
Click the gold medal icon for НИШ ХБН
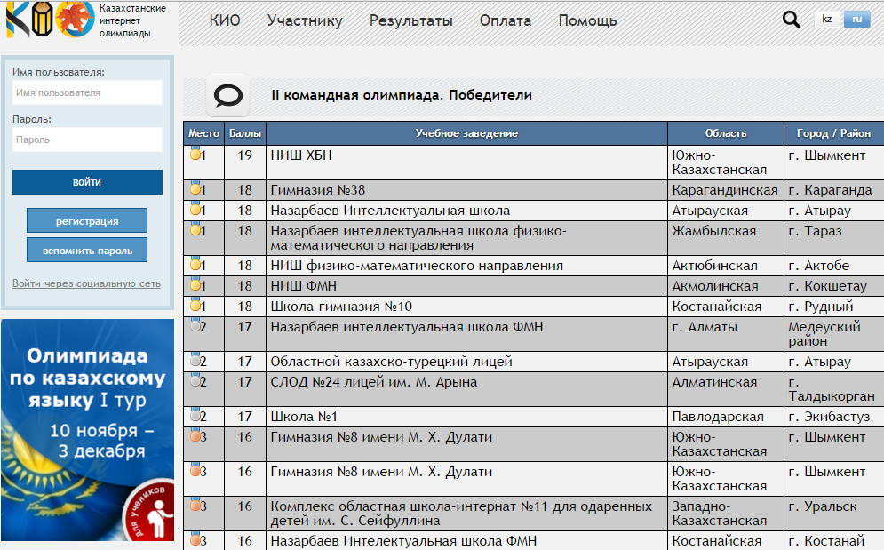[195, 155]
